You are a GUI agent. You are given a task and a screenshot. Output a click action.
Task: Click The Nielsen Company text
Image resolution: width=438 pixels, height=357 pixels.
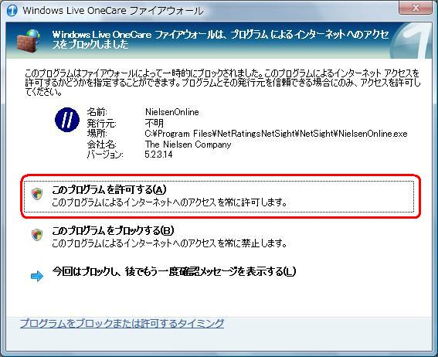[x=188, y=144]
